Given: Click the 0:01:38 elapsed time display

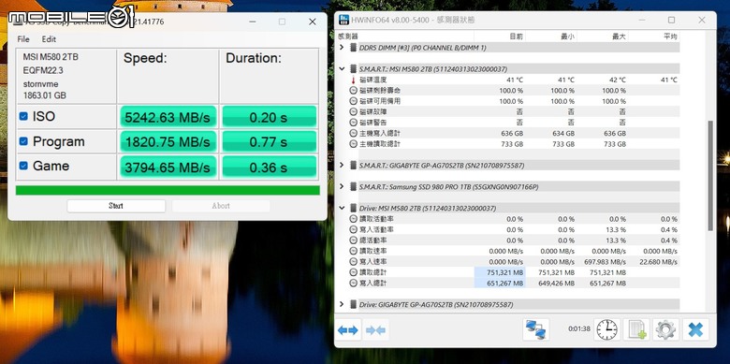Looking at the screenshot, I should 579,329.
